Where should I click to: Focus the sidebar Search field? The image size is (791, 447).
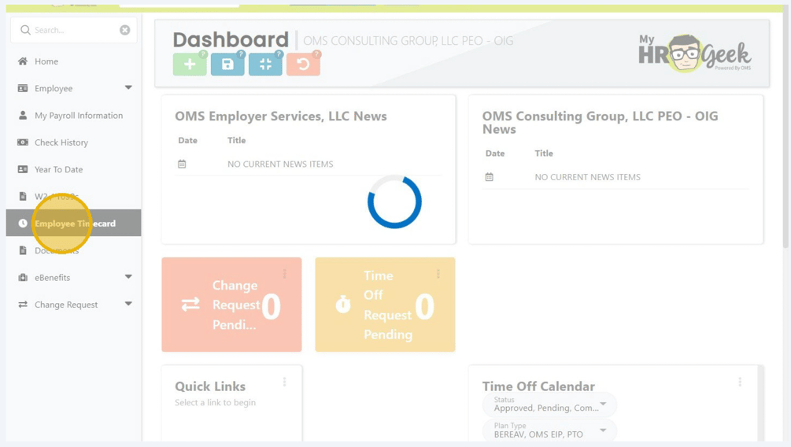74,30
